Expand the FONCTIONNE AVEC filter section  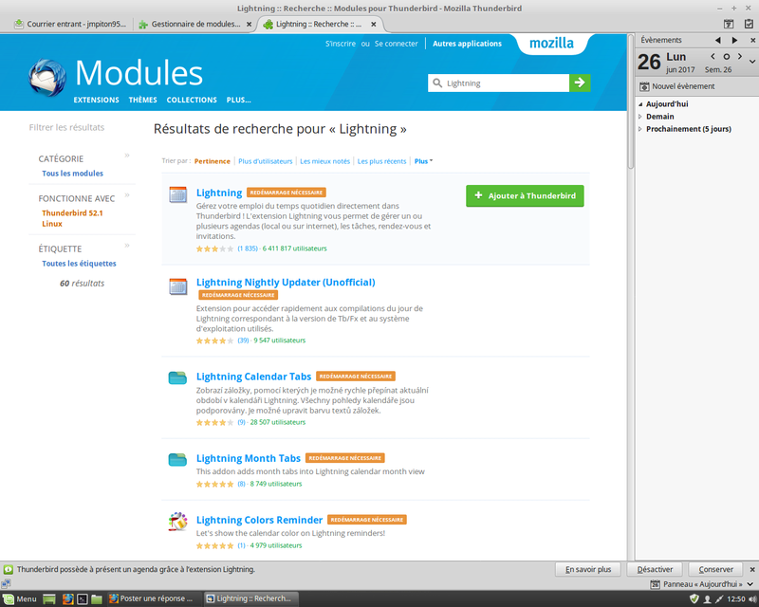pos(127,195)
